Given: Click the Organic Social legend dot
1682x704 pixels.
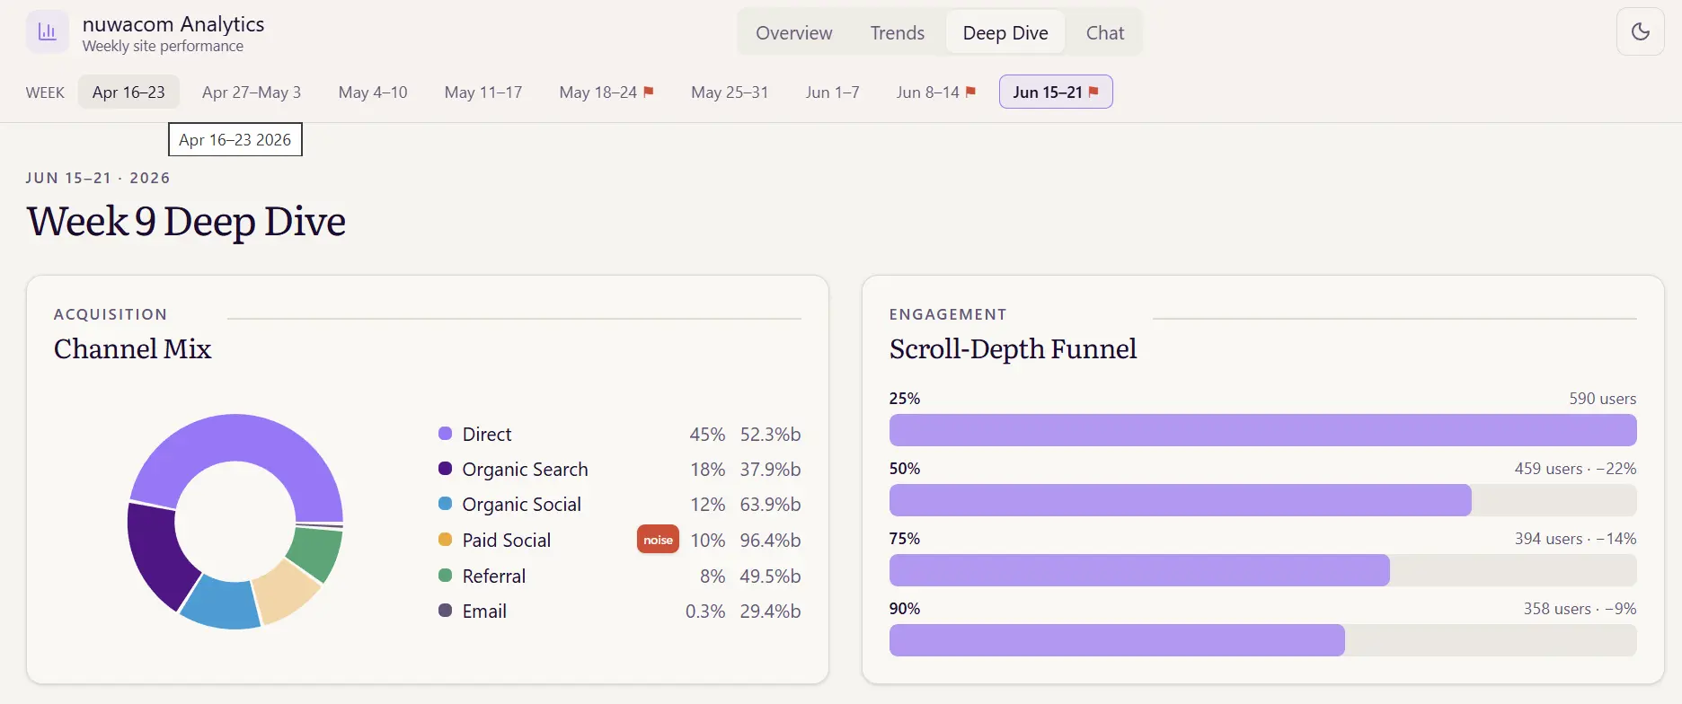Looking at the screenshot, I should coord(445,504).
